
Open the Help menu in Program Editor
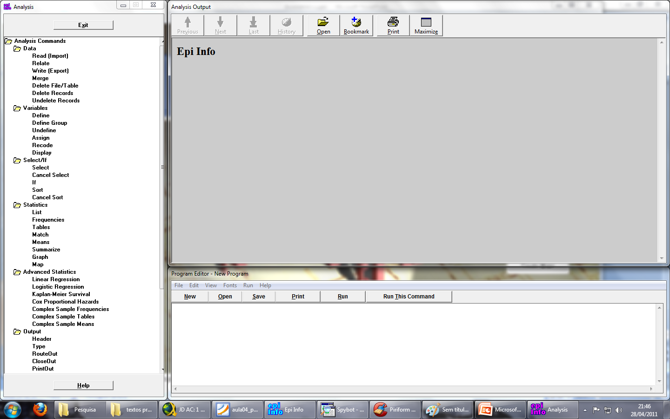265,285
